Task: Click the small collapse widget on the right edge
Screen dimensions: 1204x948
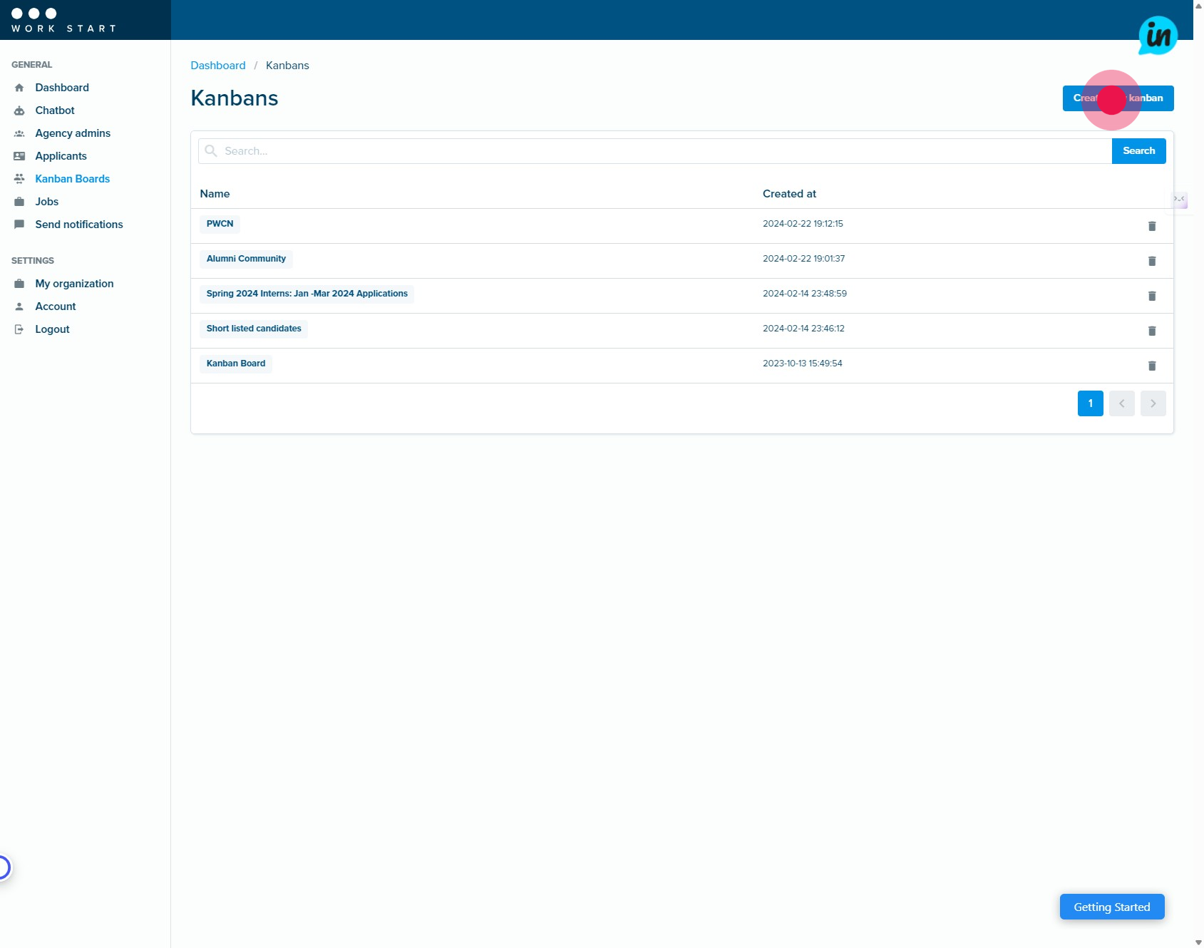Action: (x=1178, y=200)
